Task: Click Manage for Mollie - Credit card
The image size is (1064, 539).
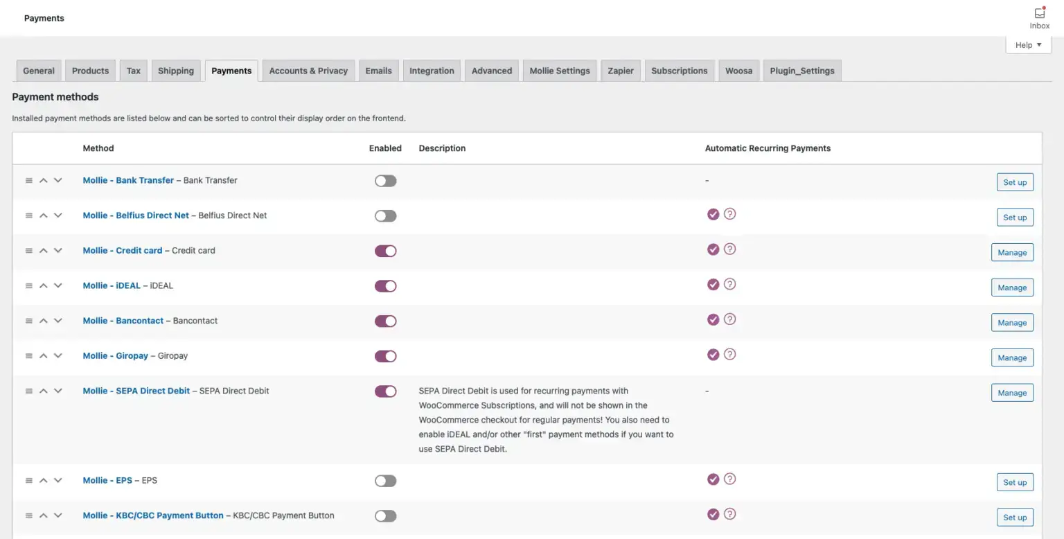Action: (x=1012, y=253)
